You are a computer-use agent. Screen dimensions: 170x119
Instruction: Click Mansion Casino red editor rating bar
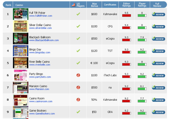pyautogui.click(x=127, y=89)
